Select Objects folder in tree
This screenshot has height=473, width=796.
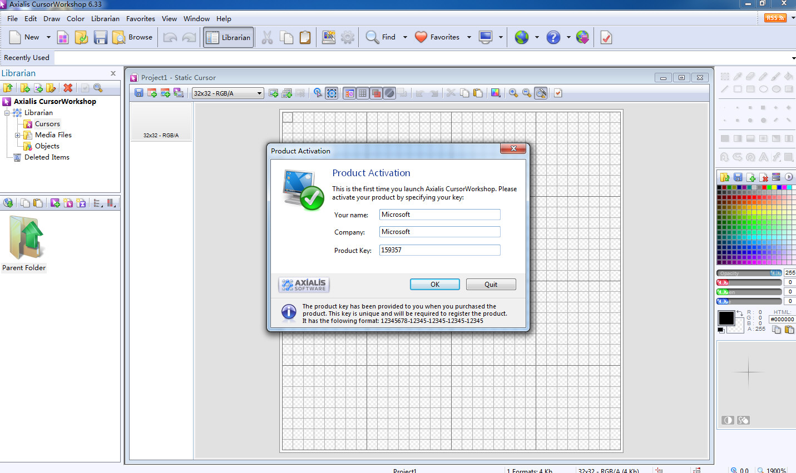tap(47, 146)
